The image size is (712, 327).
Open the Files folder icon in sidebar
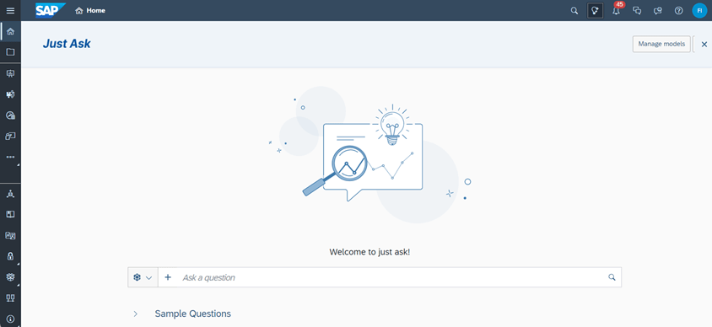click(x=10, y=52)
